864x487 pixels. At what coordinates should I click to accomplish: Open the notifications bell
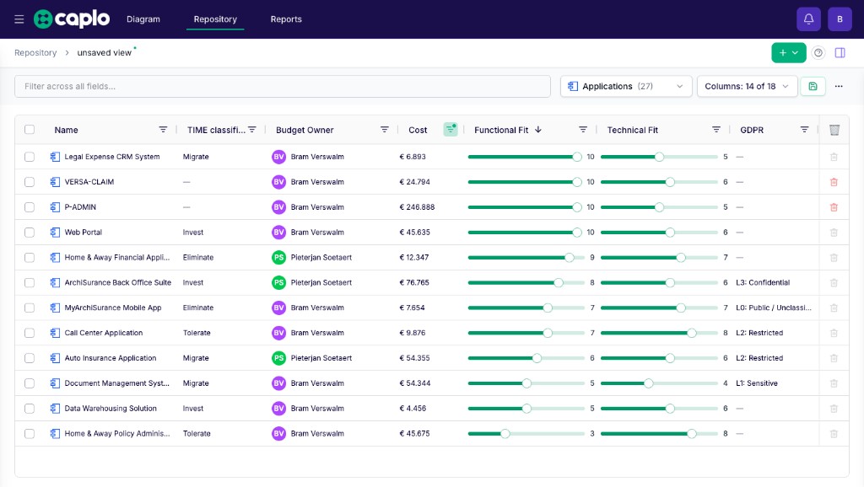coord(808,19)
